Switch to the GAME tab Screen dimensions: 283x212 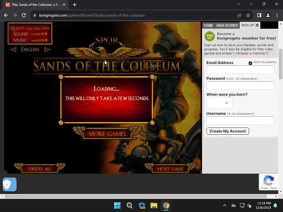[208, 25]
